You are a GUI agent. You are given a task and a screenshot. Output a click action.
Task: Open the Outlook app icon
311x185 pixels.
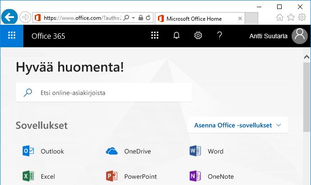coord(28,151)
